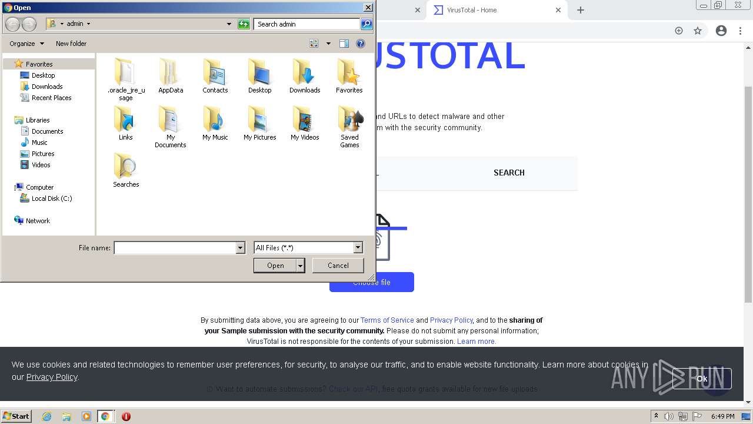Select the Contacts folder
This screenshot has width=753, height=424.
pyautogui.click(x=215, y=76)
